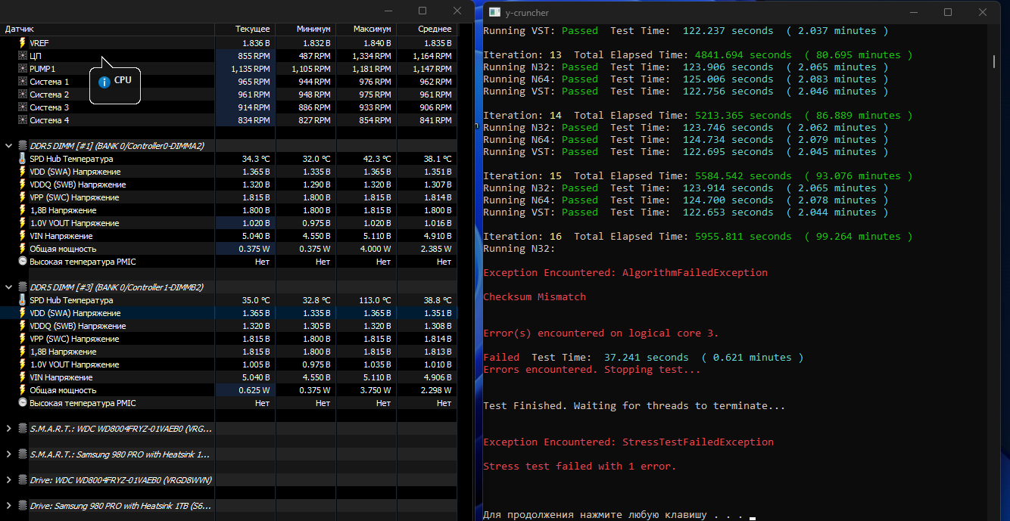This screenshot has width=1010, height=521.
Task: Click the fan icon beside PUMP1
Action: pyautogui.click(x=22, y=69)
